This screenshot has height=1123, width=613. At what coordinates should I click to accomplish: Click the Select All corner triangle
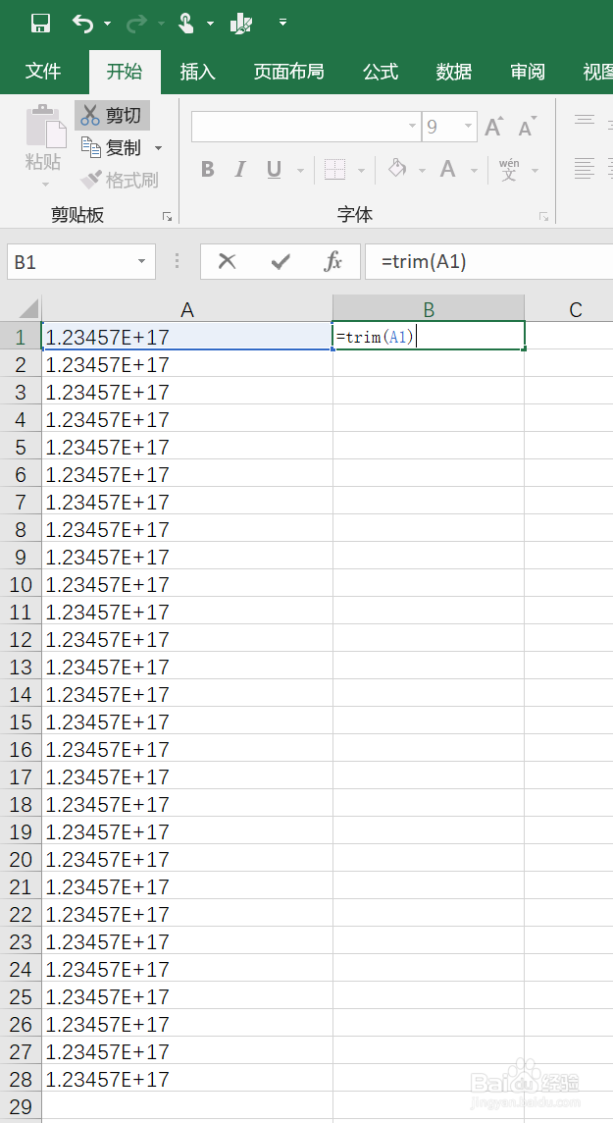27,308
